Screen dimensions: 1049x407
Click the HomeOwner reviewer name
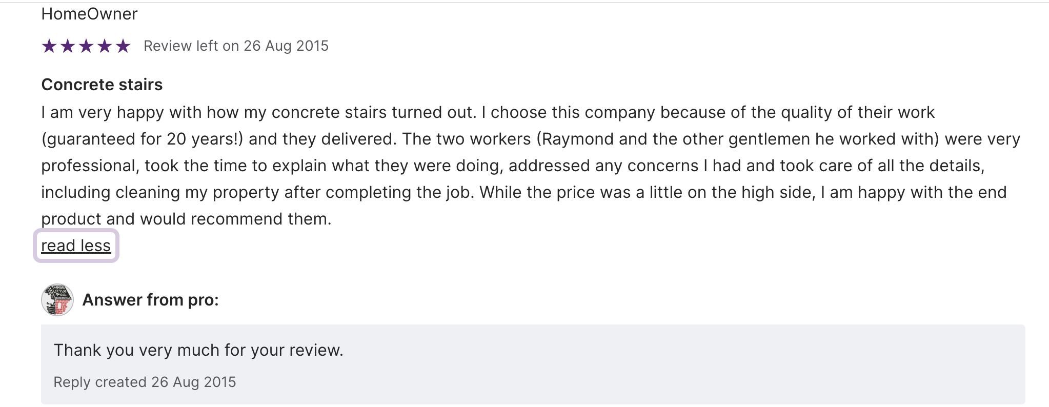tap(89, 14)
